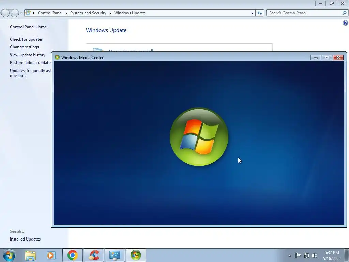349x262 pixels.
Task: Open Change settings link
Action: tap(24, 47)
